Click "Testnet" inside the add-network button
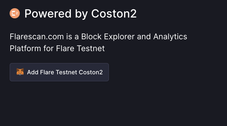Viewport: 227px width, 126px height. pyautogui.click(x=67, y=72)
